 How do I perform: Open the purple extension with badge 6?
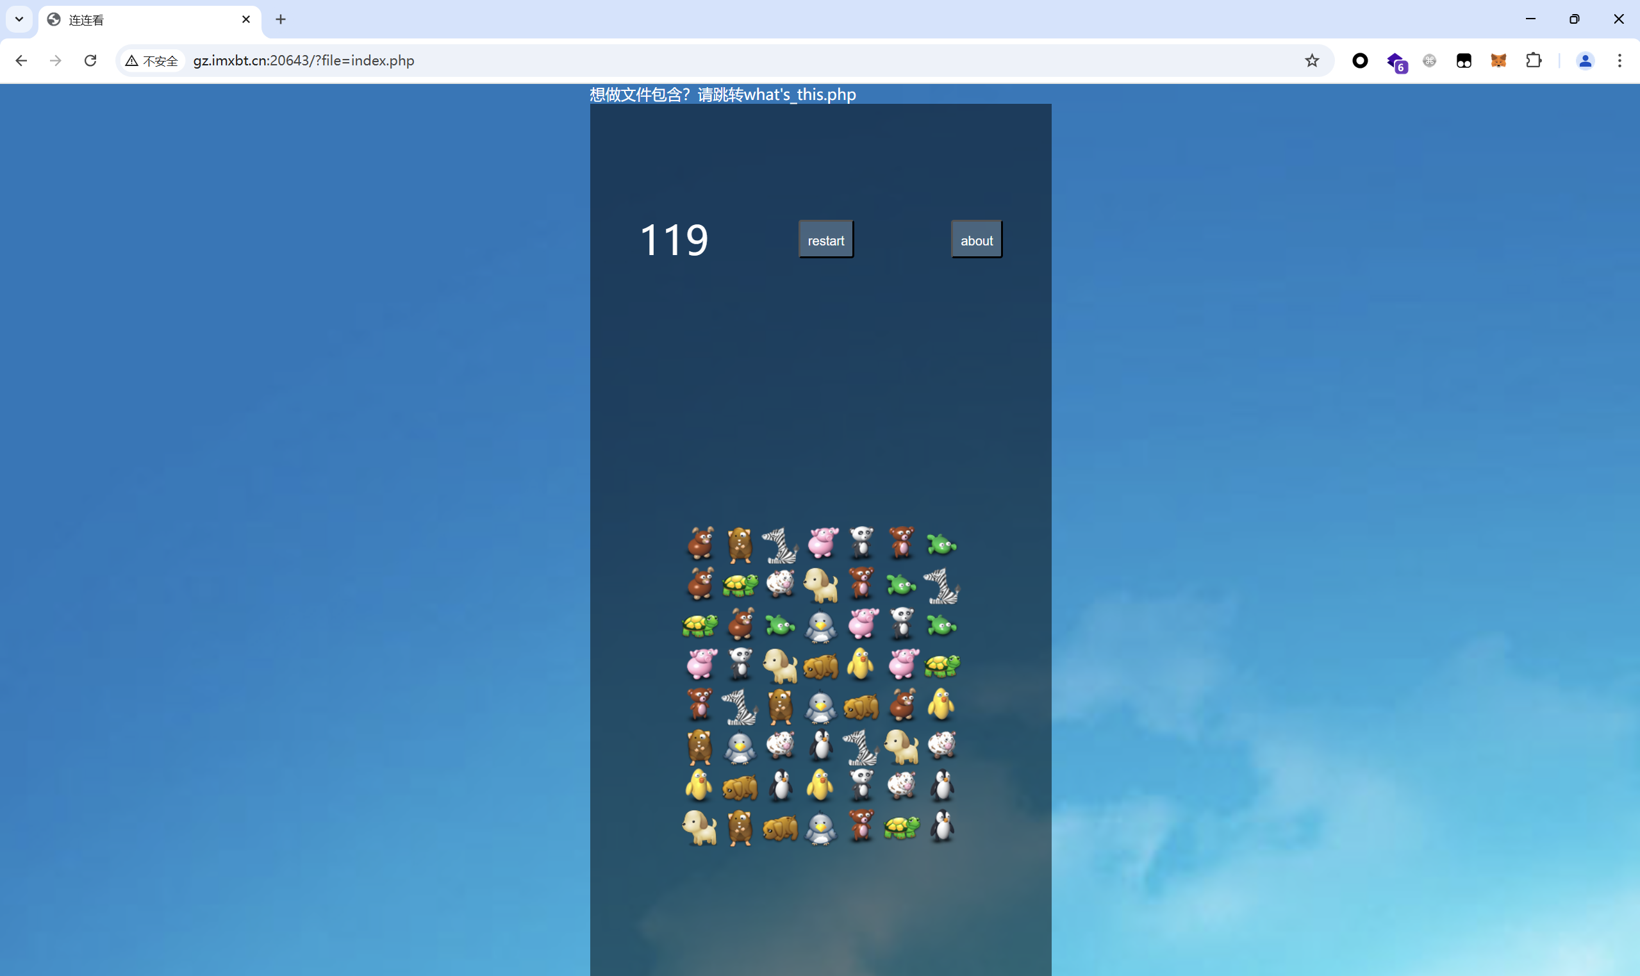pos(1396,61)
